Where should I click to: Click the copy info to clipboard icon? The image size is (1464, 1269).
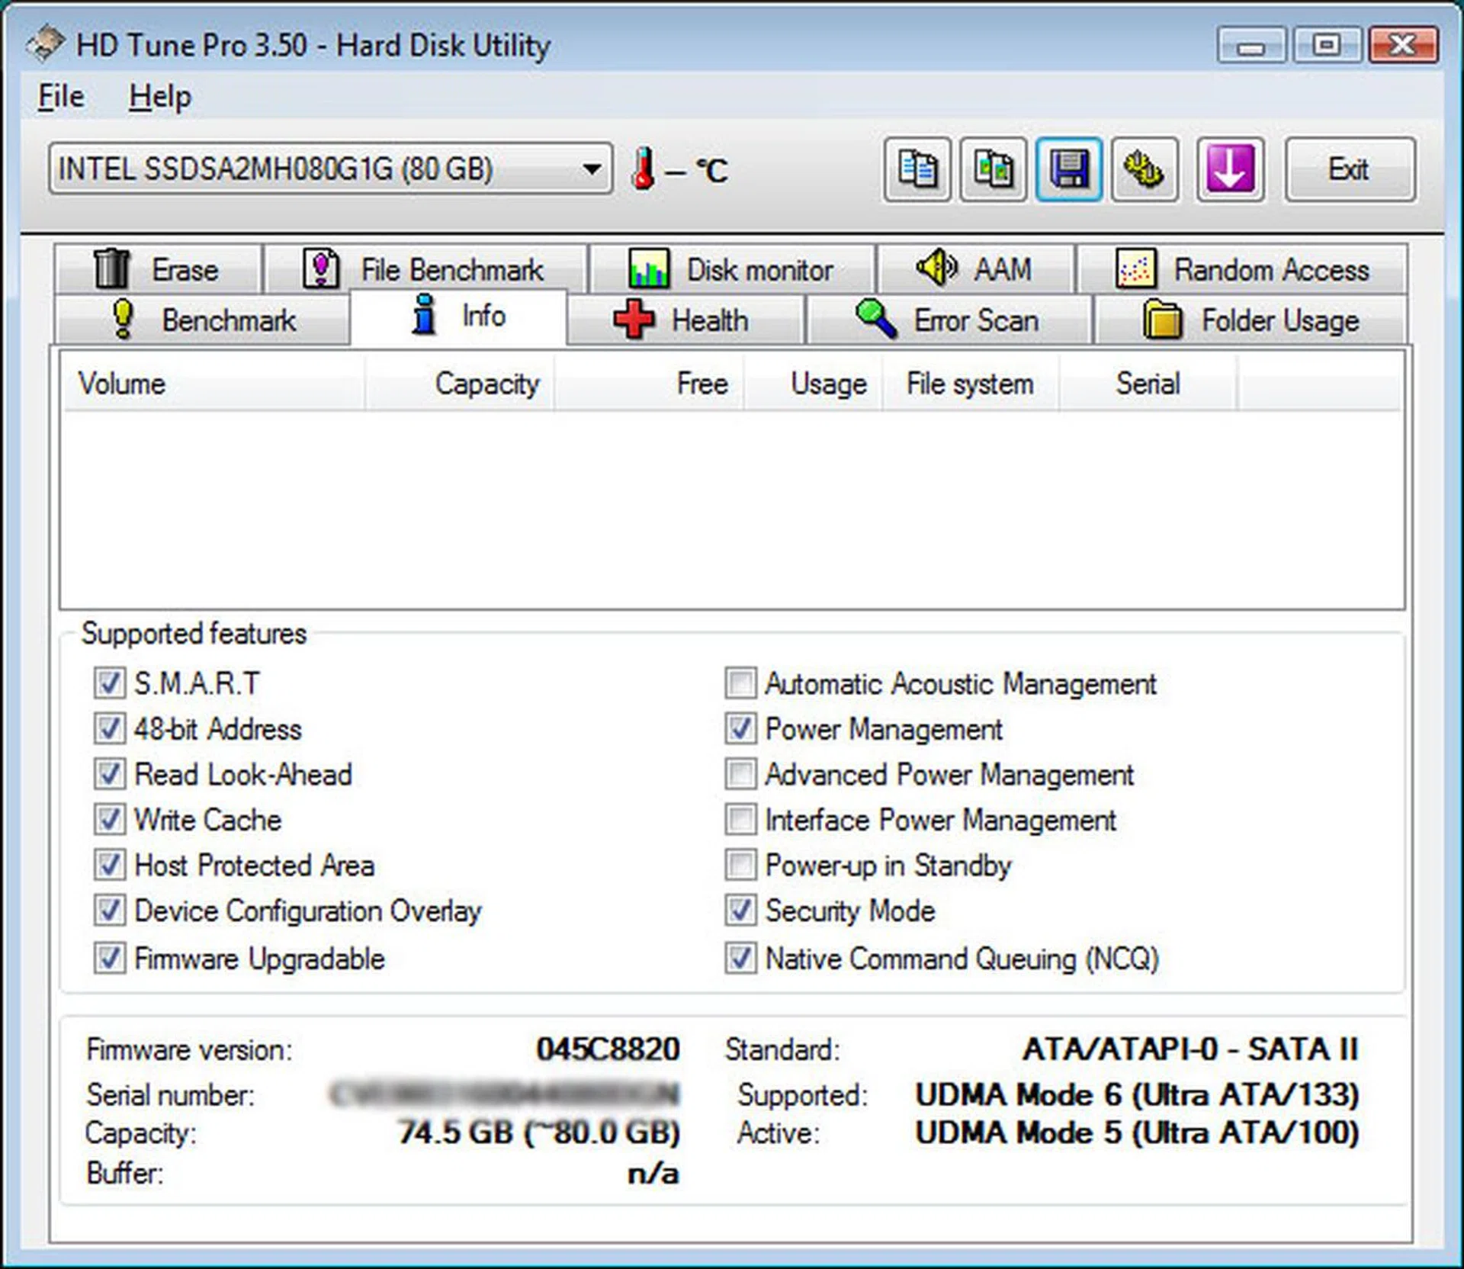coord(917,169)
